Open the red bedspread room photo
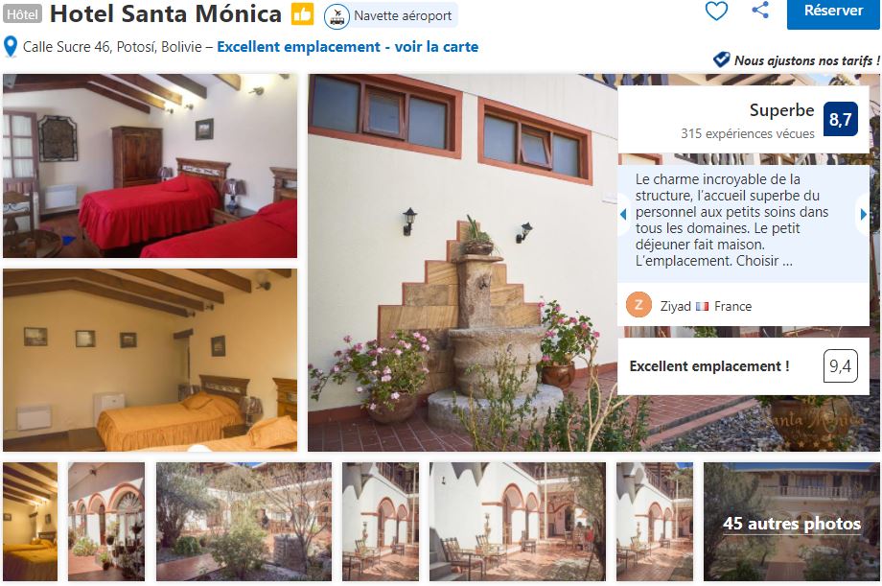This screenshot has height=586, width=882. (x=151, y=166)
